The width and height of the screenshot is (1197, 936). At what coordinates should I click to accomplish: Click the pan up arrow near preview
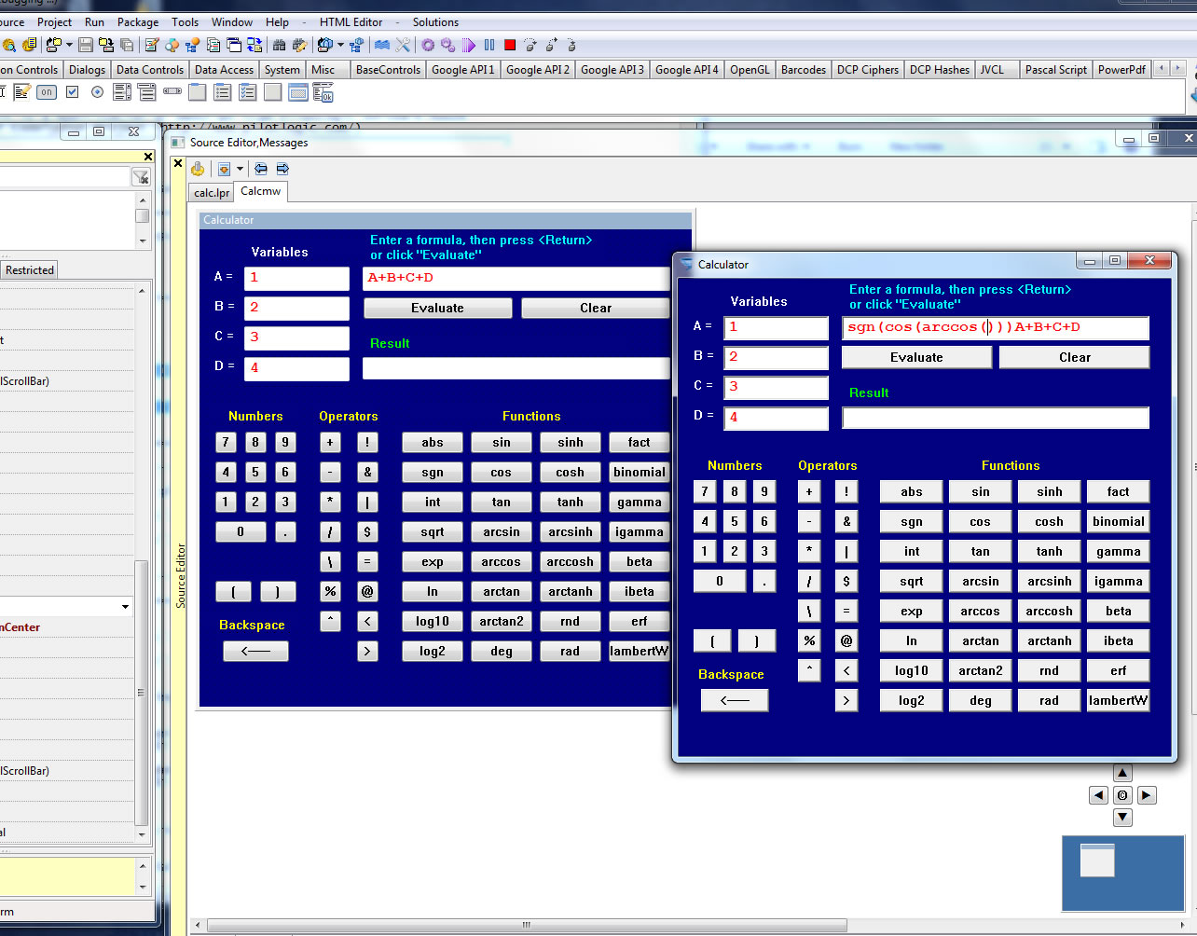[x=1122, y=773]
